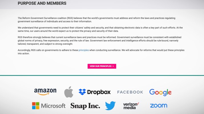Follow the blue principles hyperlink
This screenshot has width=204, height=114.
pyautogui.click(x=84, y=50)
